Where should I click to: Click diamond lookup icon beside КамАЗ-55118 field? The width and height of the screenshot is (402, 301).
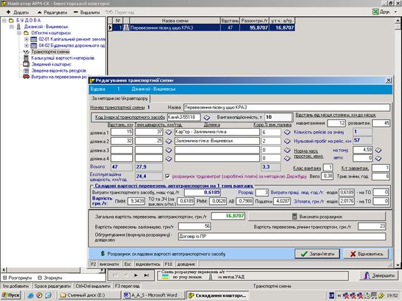coord(207,117)
